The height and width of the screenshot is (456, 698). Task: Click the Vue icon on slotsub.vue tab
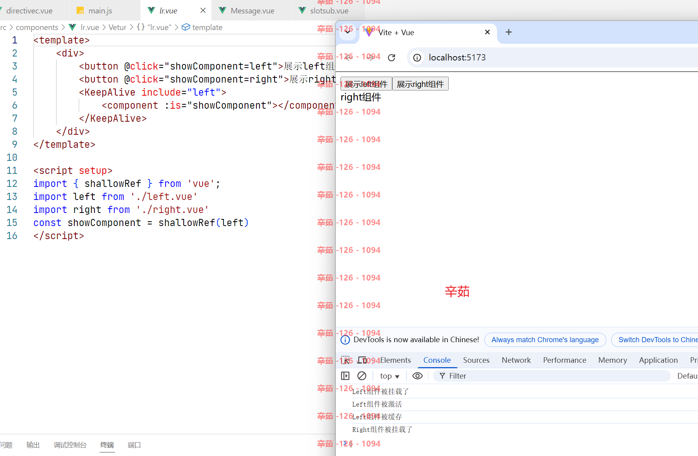click(302, 11)
